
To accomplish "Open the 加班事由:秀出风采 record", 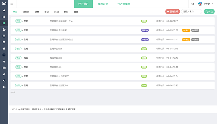I will (x=113, y=30).
